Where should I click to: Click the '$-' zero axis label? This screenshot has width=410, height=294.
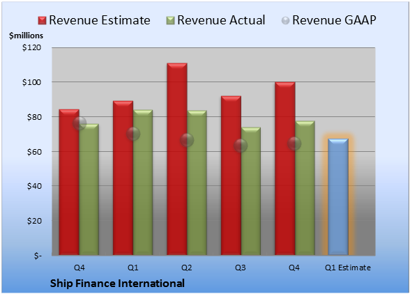point(38,256)
